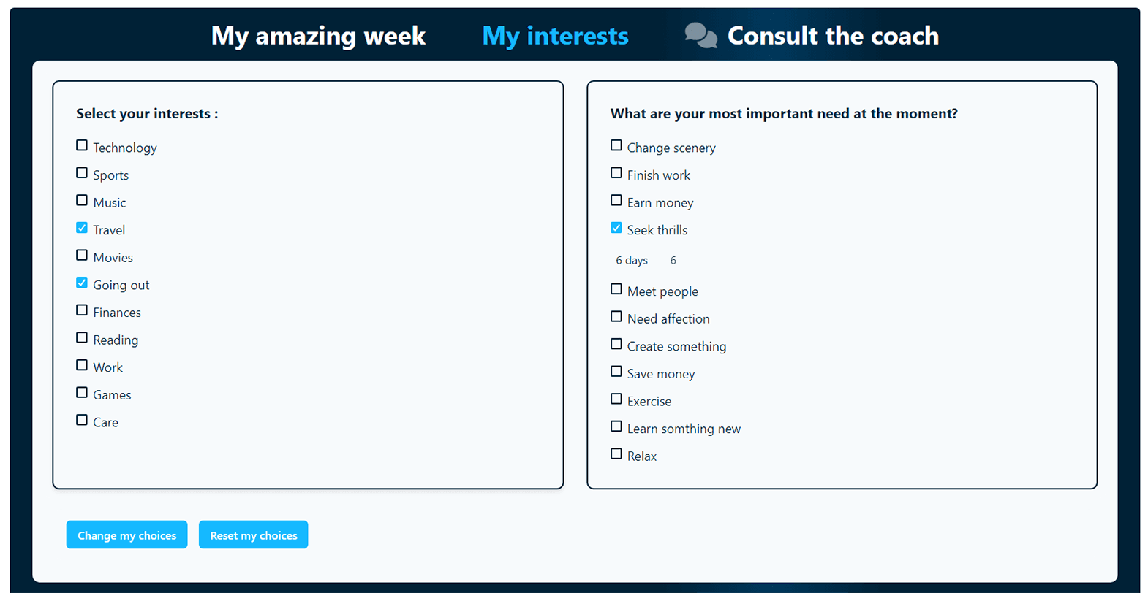Enable the Technology interest checkbox
The image size is (1148, 593).
(82, 146)
